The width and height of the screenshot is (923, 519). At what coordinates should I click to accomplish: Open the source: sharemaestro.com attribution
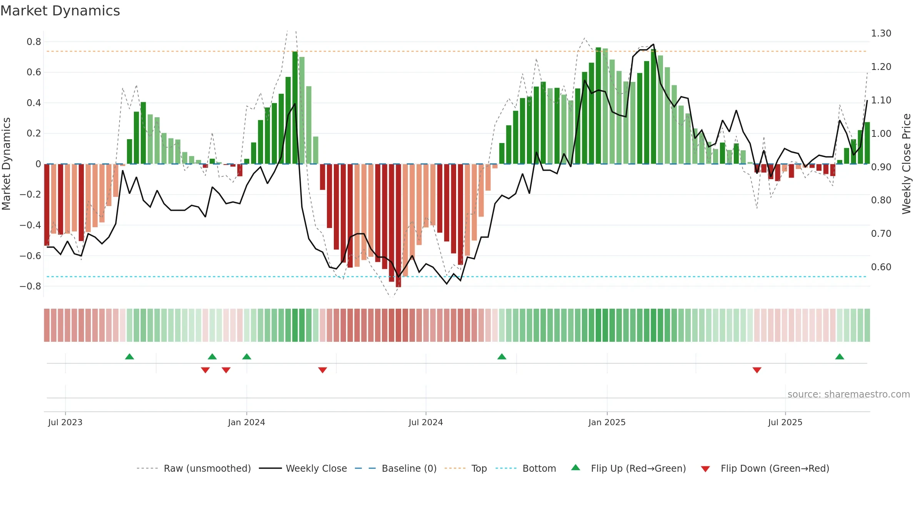(849, 394)
